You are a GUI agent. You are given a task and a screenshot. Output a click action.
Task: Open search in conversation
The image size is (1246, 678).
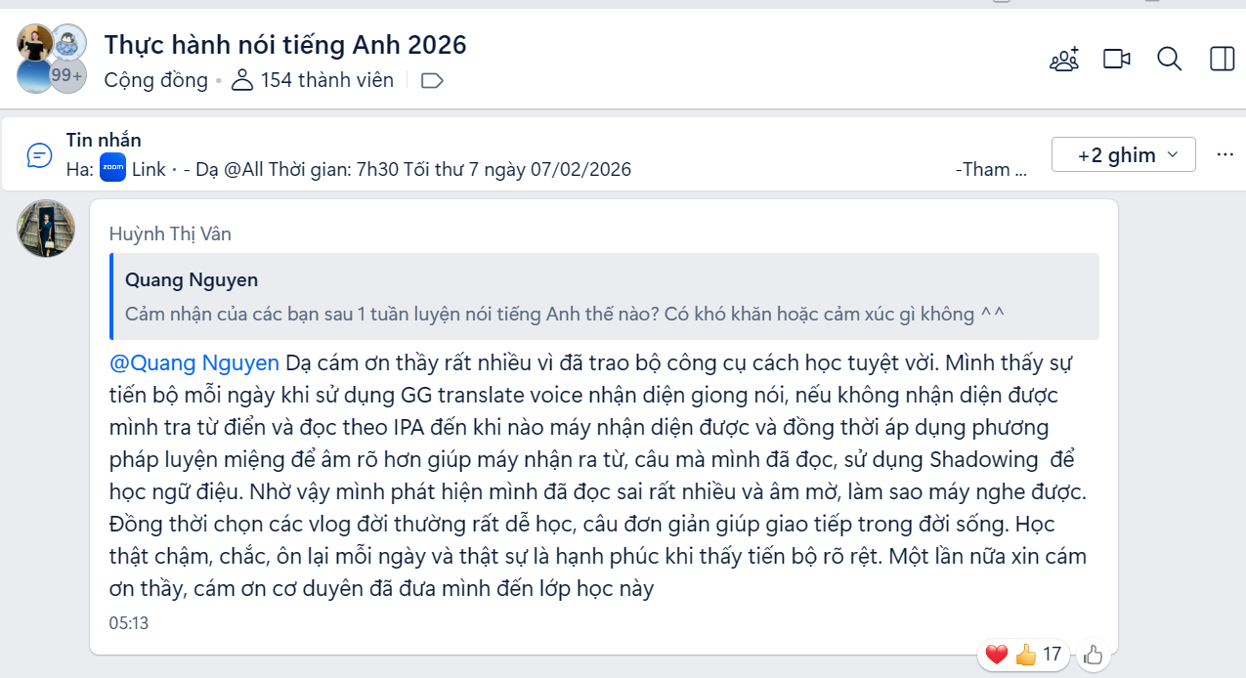pos(1170,60)
